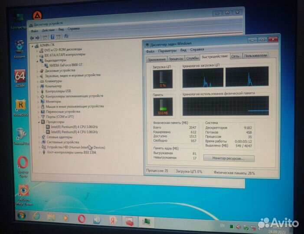Open Opera from the taskbar

point(82,219)
